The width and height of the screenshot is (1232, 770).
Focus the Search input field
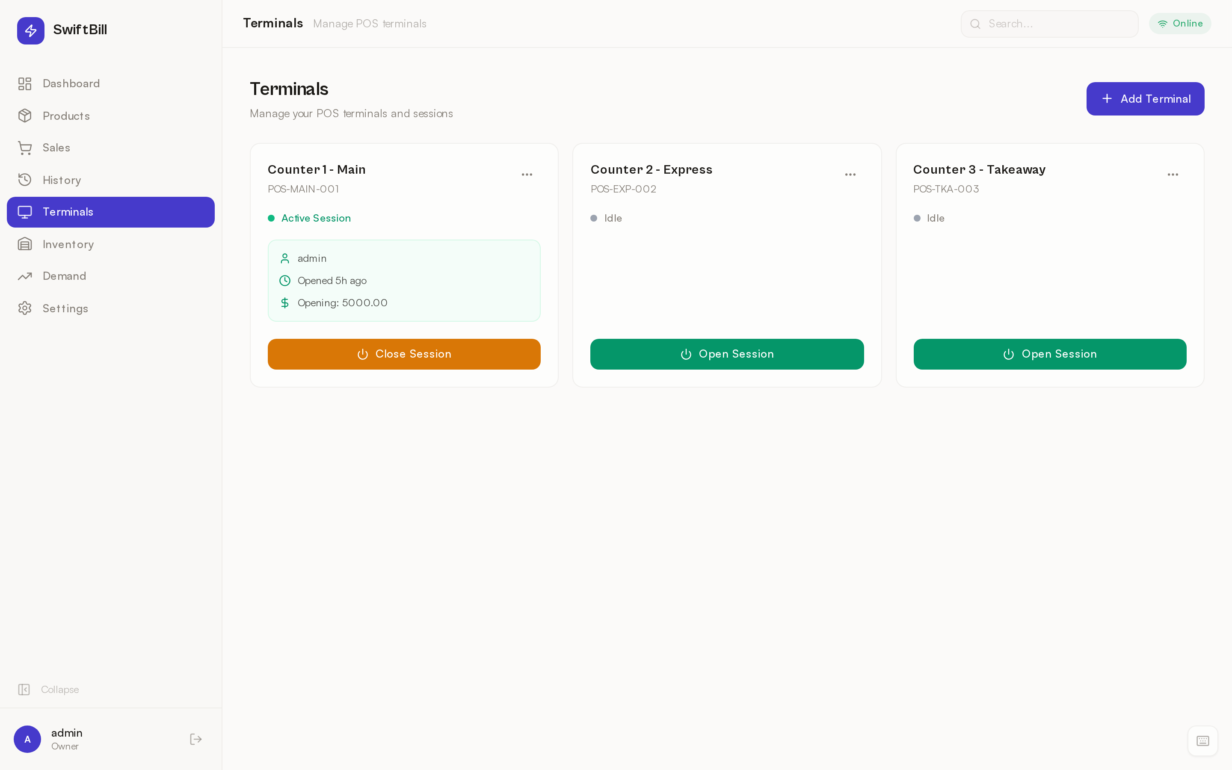coord(1049,24)
